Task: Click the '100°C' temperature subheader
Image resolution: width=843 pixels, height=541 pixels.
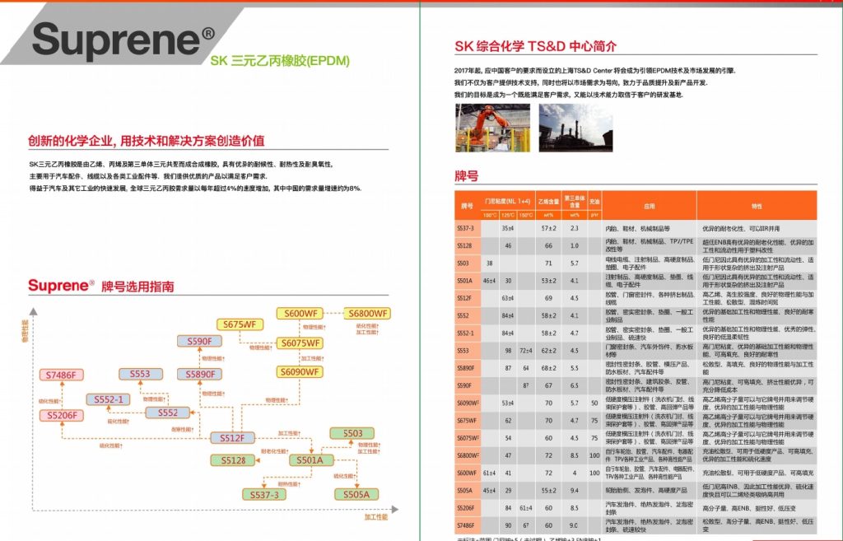Action: point(490,215)
